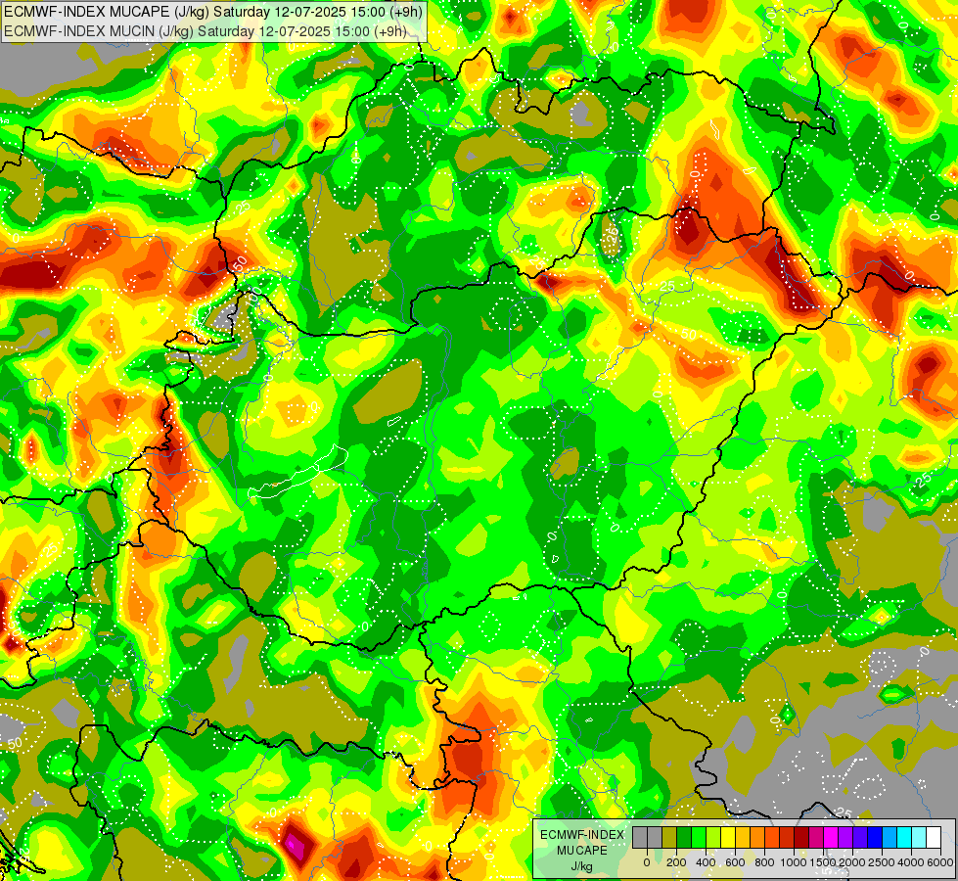Image resolution: width=958 pixels, height=881 pixels.
Task: Click the legend value 2500
Action: (882, 862)
